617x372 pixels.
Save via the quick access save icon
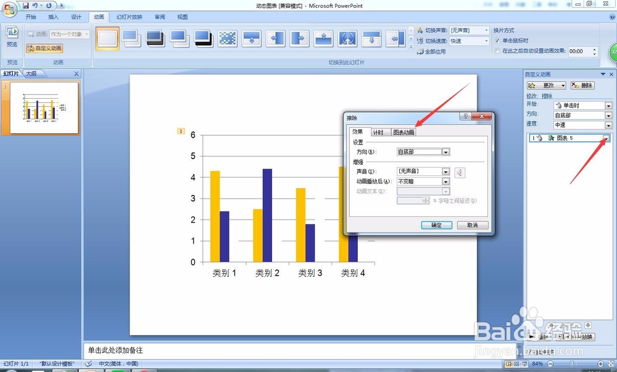click(26, 6)
